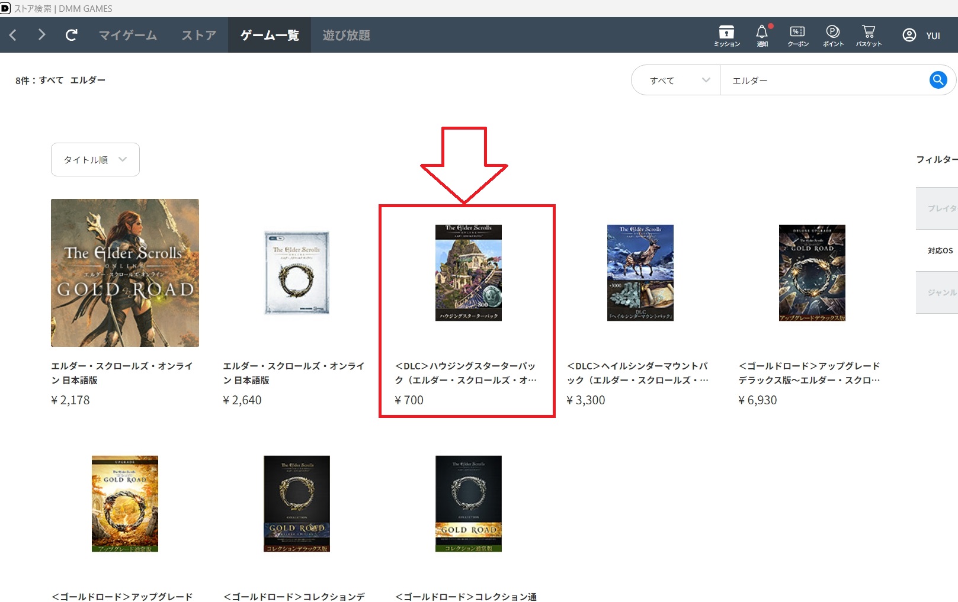
Task: Switch to the マイゲーム tab
Action: click(128, 35)
